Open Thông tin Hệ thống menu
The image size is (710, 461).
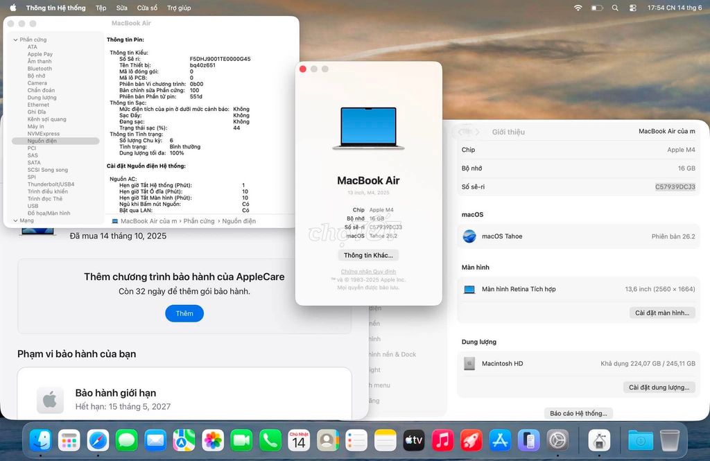pos(55,8)
